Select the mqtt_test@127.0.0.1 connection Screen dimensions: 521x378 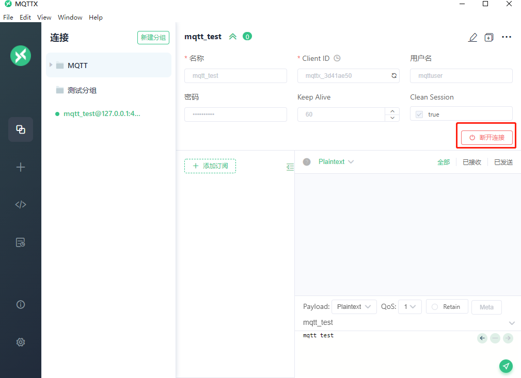(x=102, y=113)
